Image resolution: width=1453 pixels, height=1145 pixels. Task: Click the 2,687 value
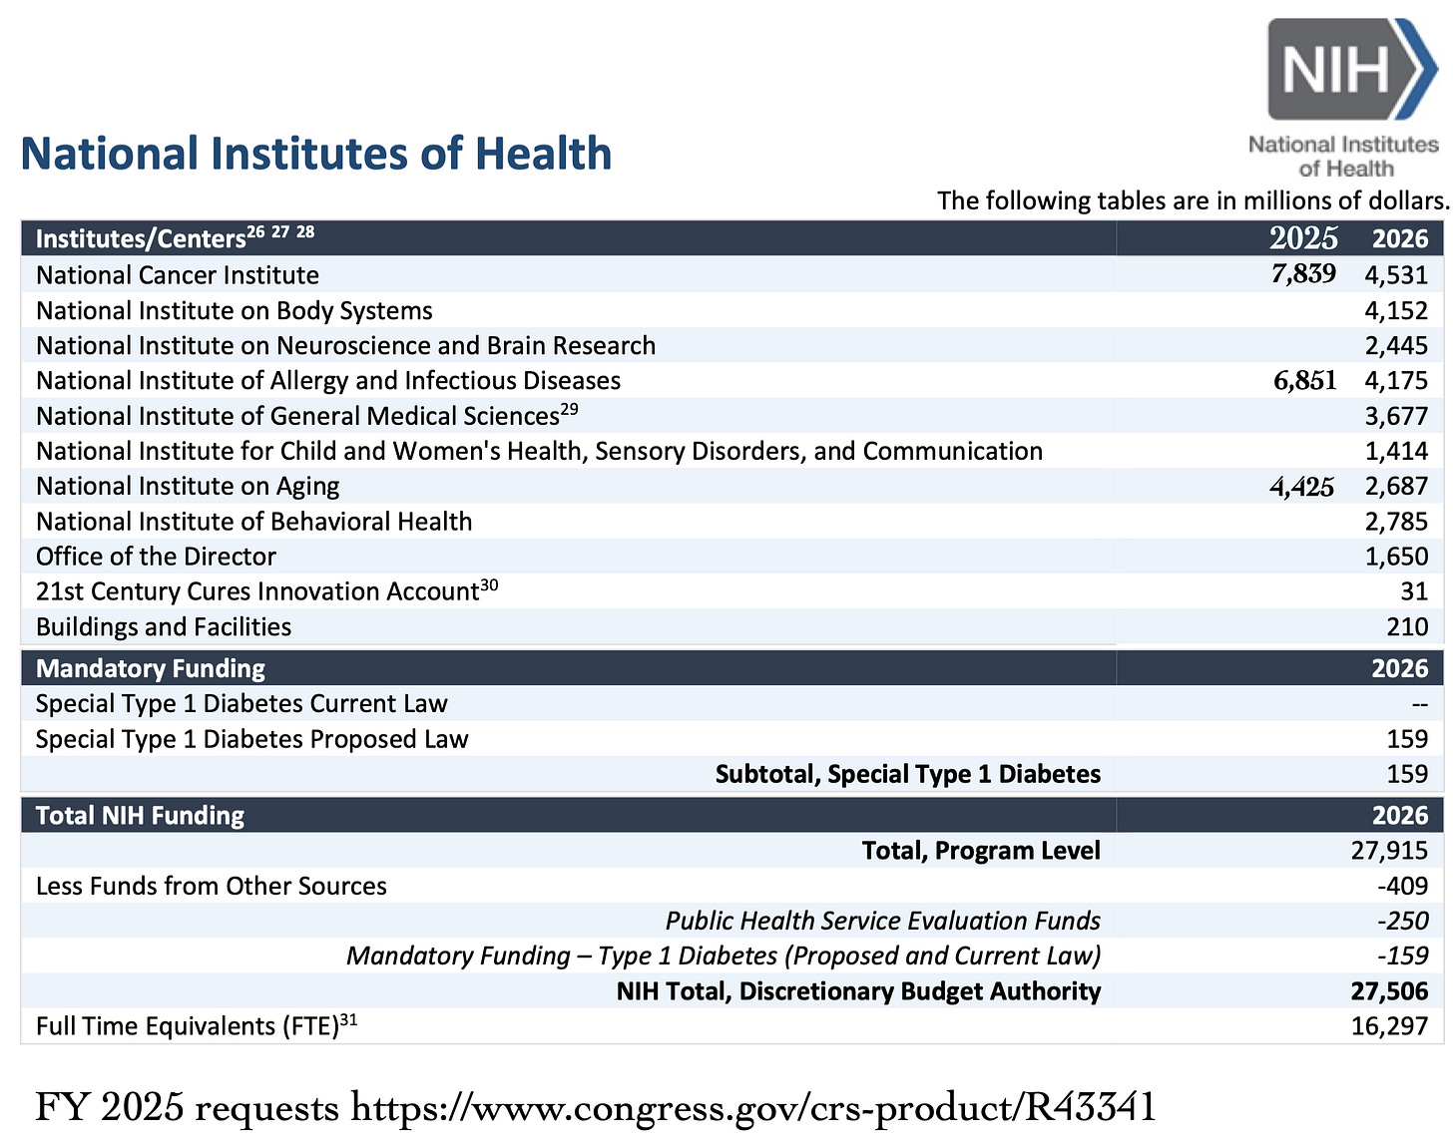(x=1396, y=487)
